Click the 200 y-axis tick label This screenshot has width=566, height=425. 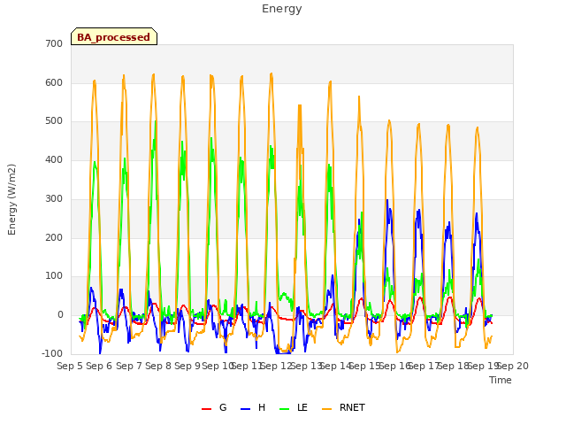[x=54, y=238]
